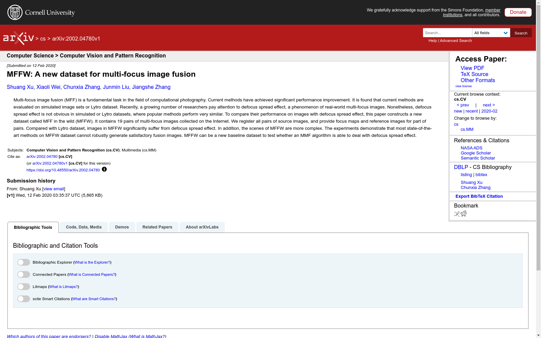The image size is (541, 338).
Task: Open author Xiaoli Wei link
Action: [x=48, y=87]
